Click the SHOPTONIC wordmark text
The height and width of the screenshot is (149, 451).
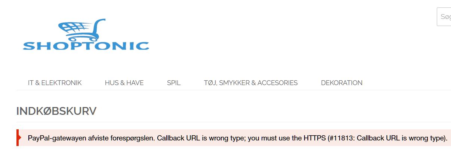pos(86,46)
